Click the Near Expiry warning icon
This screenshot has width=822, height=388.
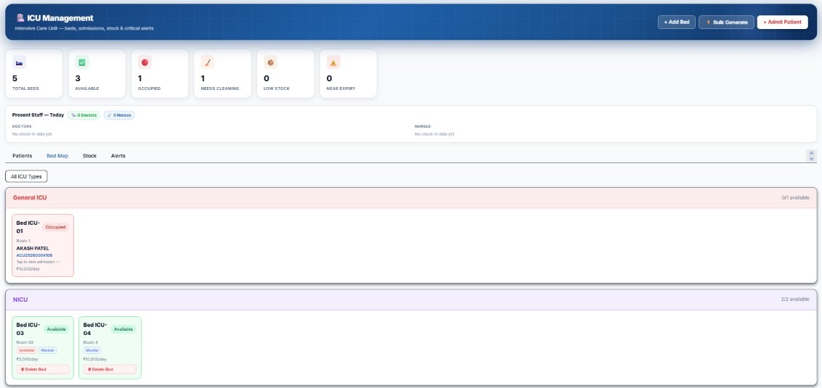tap(333, 62)
